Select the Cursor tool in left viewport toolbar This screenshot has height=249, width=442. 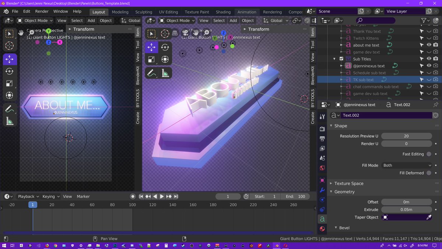click(x=10, y=46)
